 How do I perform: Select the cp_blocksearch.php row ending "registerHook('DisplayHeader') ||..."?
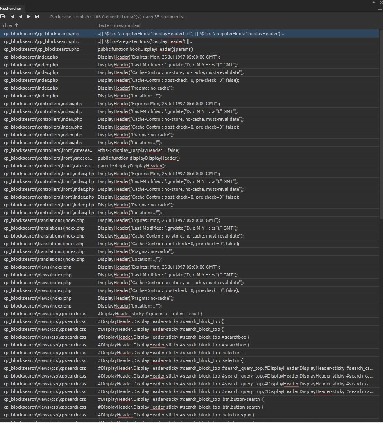190,41
